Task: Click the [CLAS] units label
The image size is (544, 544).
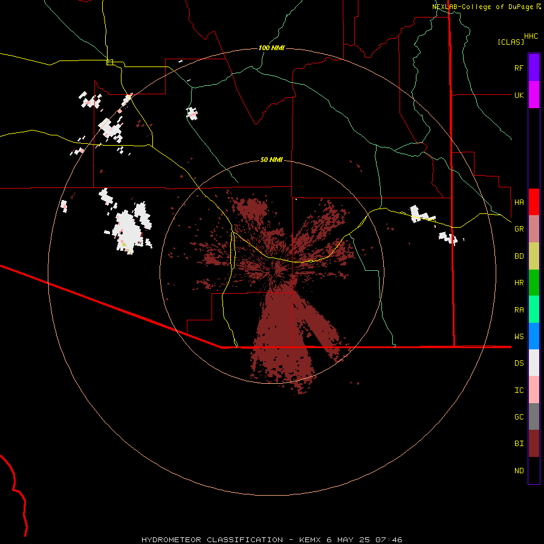Action: 511,42
